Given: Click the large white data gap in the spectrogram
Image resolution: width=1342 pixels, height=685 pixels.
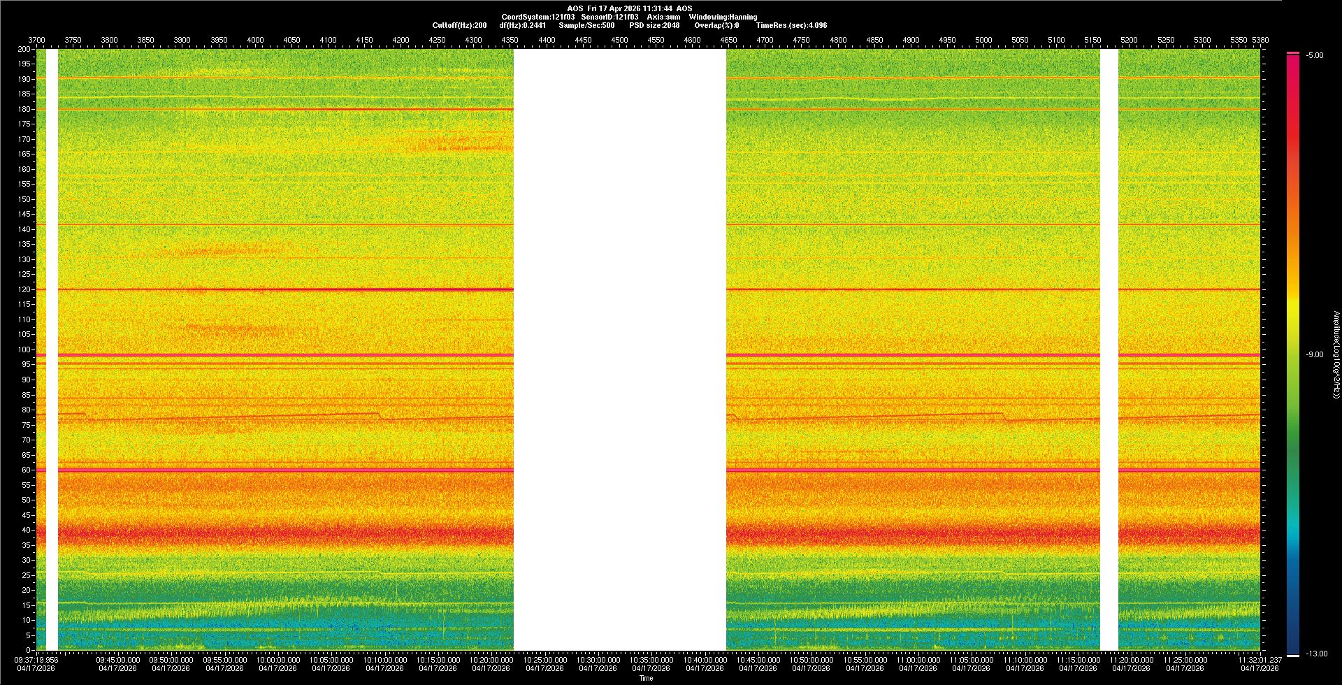Looking at the screenshot, I should point(620,349).
